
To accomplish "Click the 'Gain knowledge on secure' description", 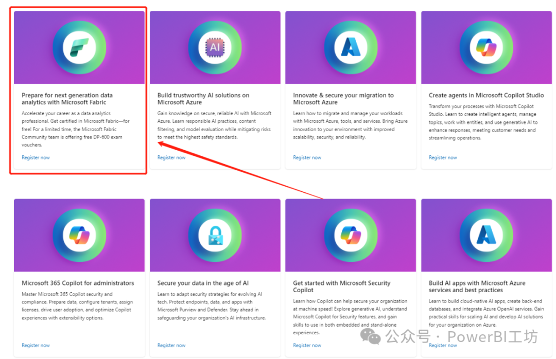I will pos(214,125).
